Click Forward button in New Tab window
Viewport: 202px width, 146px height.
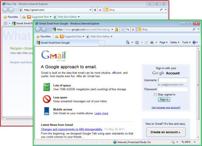click(11, 10)
